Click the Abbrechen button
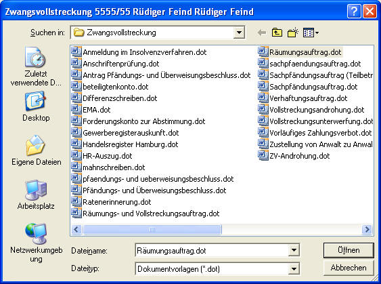381x284 pixels. coord(349,268)
